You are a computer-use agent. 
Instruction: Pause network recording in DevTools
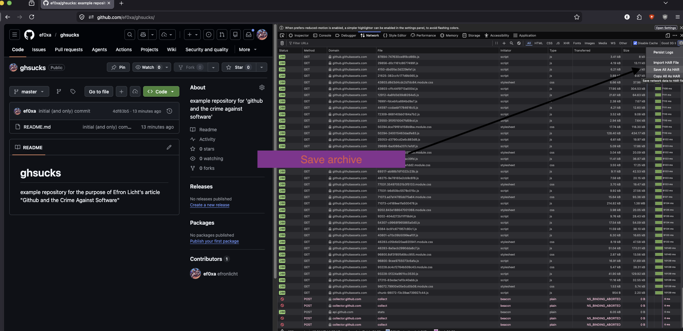click(497, 43)
